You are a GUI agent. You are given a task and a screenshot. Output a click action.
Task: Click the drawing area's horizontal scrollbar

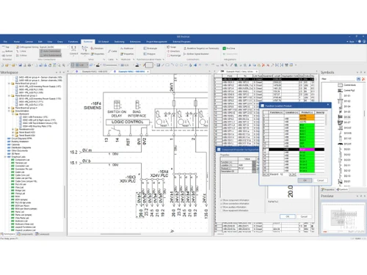(121, 234)
